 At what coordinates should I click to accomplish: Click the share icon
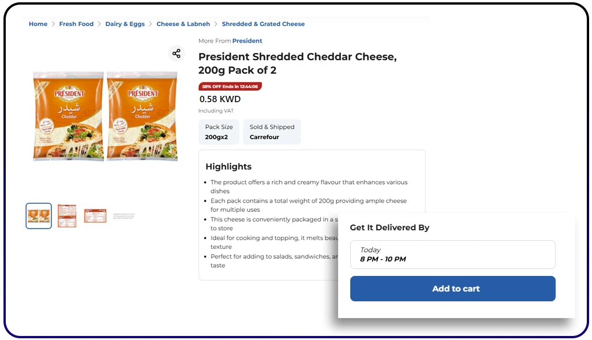(x=177, y=53)
